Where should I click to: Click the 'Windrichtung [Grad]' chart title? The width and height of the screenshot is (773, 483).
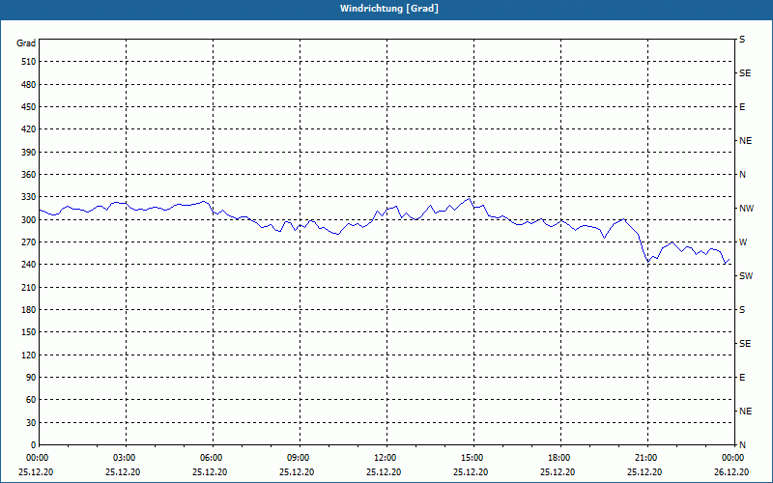pos(389,9)
